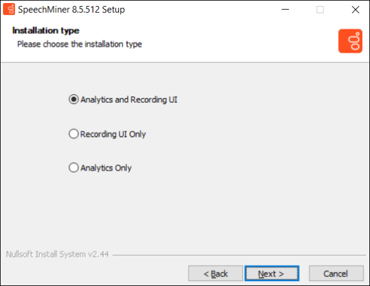
Task: Choose the Recording UI Only radio button
Action: (x=74, y=134)
